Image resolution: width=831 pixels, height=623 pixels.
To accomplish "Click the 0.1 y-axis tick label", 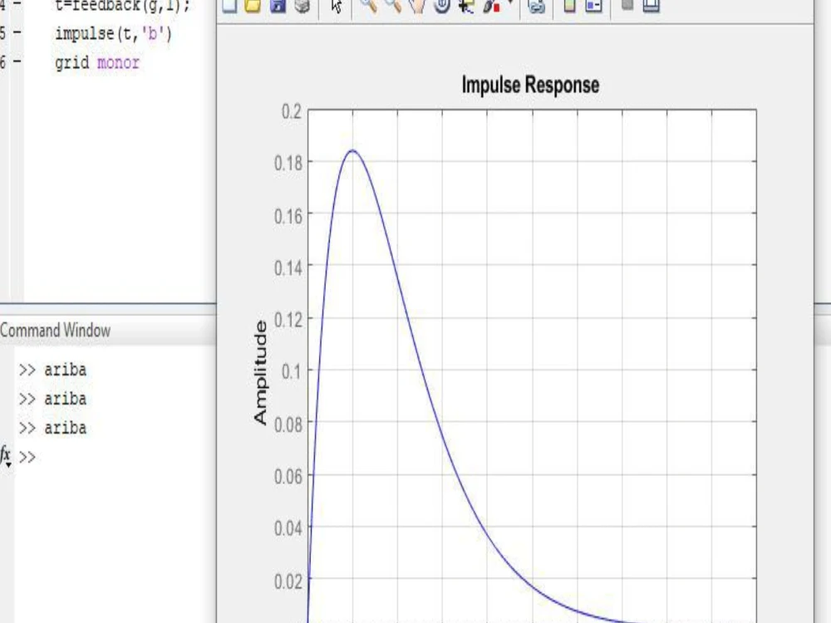I will pos(292,372).
